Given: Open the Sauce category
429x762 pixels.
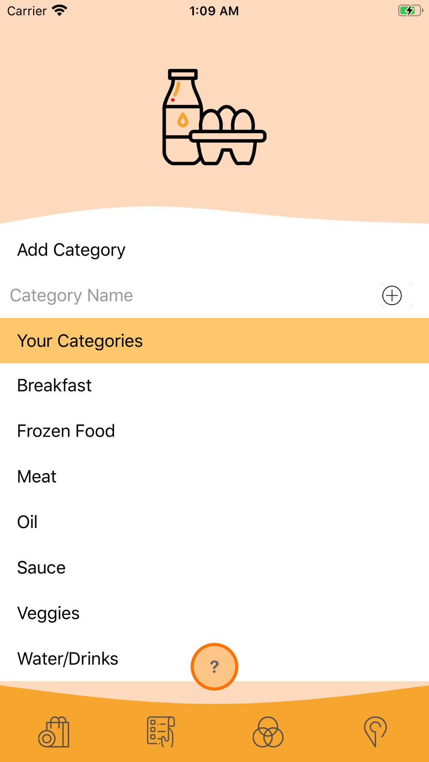Looking at the screenshot, I should pos(214,568).
